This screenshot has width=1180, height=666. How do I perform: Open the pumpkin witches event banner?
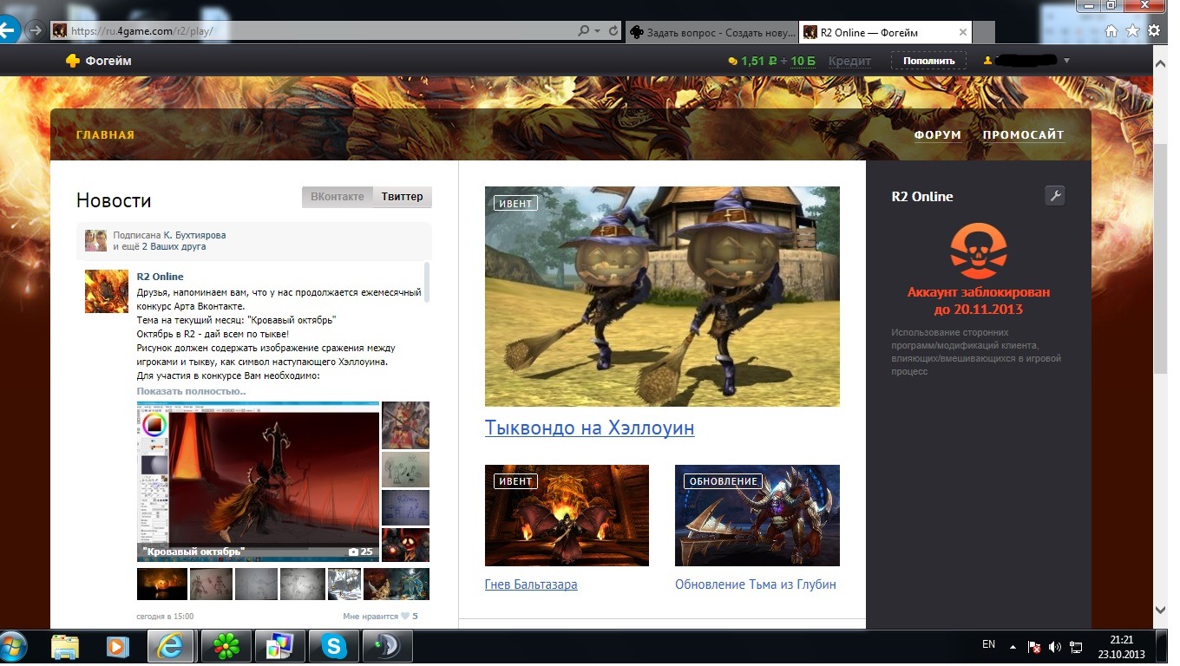[x=662, y=297]
